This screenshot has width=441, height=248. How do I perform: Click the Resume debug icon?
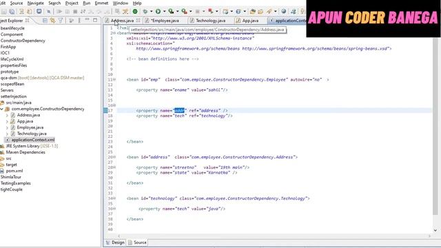click(59, 12)
